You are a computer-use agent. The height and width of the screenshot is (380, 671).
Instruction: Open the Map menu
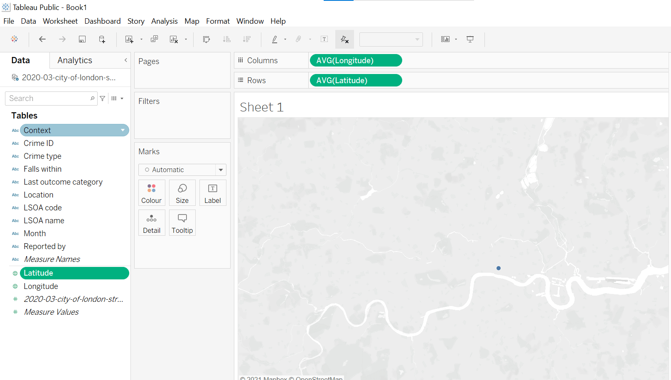(192, 21)
